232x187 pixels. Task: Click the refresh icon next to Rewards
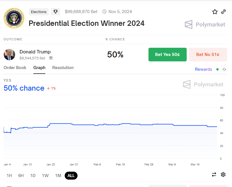click(x=224, y=69)
